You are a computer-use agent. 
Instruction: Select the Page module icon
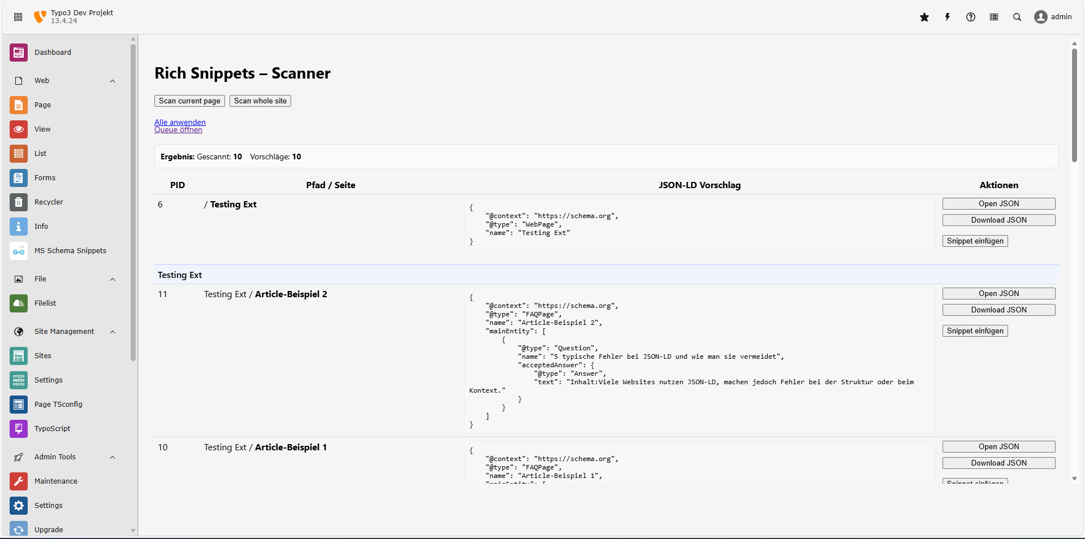(x=19, y=105)
